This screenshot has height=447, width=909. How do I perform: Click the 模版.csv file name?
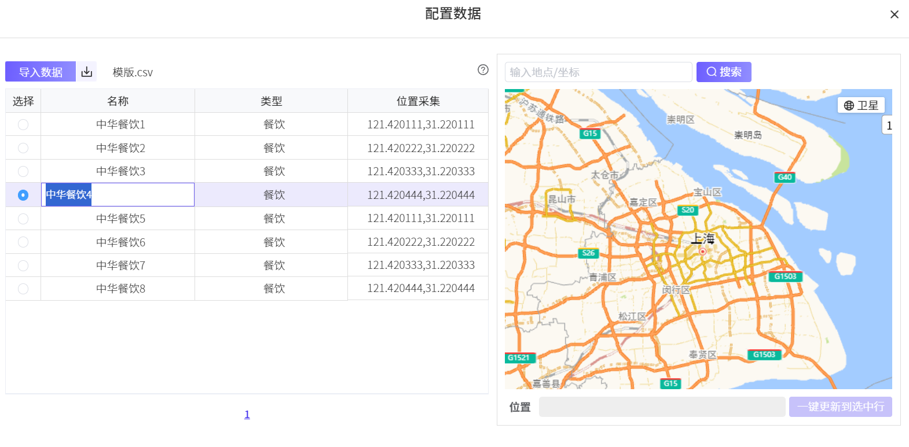[x=133, y=72]
